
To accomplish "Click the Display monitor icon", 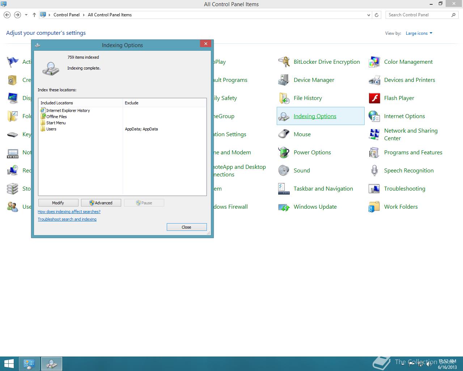I will [13, 98].
